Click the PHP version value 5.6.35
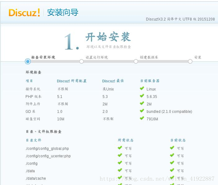The width and height of the screenshot is (218, 185). tap(152, 97)
